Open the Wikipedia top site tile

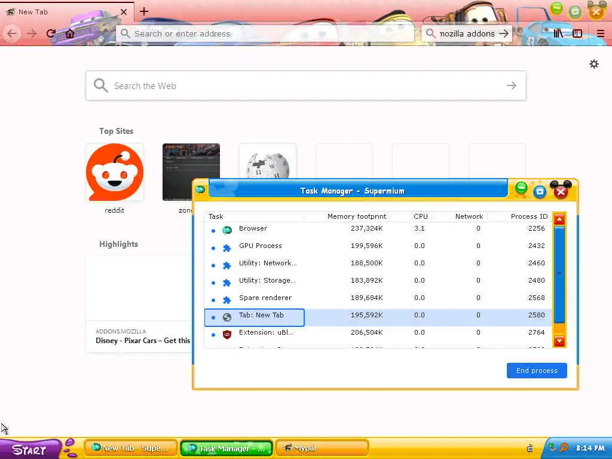click(x=267, y=161)
